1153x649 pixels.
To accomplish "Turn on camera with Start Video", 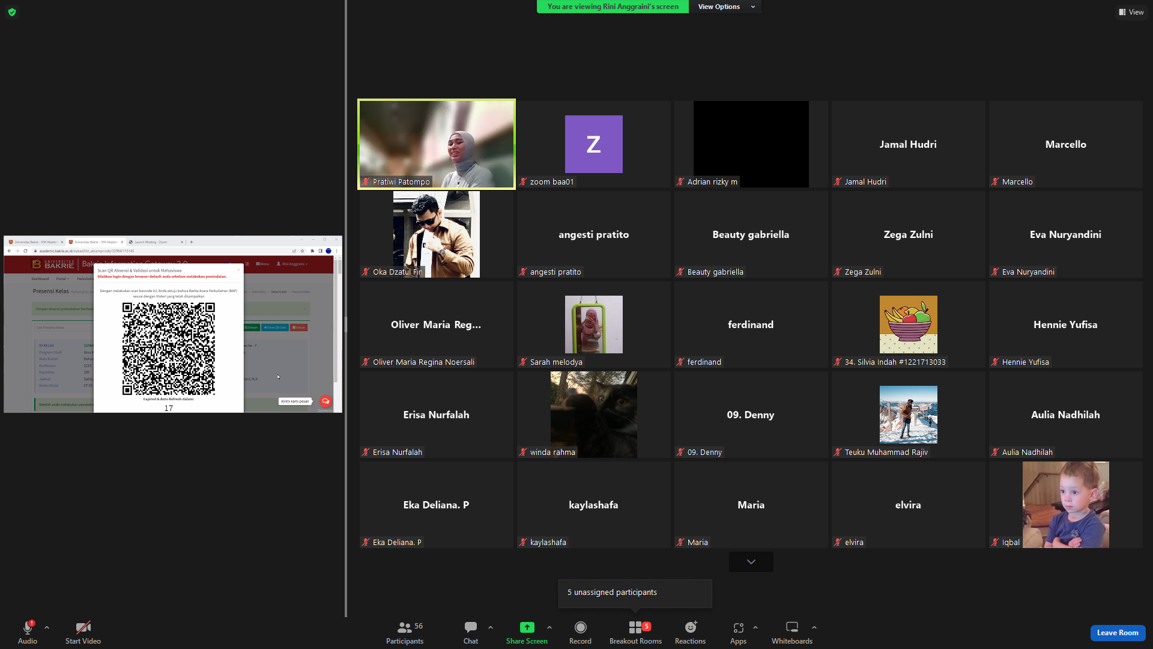I will [83, 632].
